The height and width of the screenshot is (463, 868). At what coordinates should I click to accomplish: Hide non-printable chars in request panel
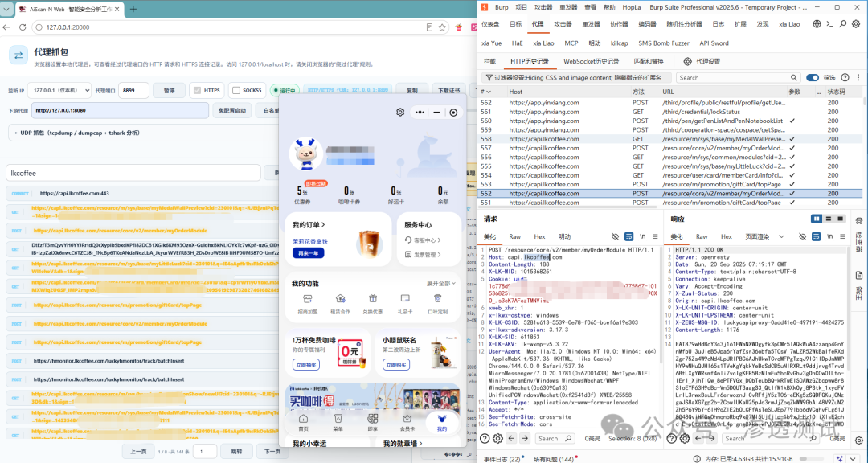(x=615, y=236)
